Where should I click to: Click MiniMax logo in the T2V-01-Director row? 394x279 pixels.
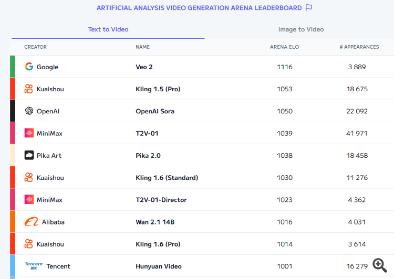29,200
